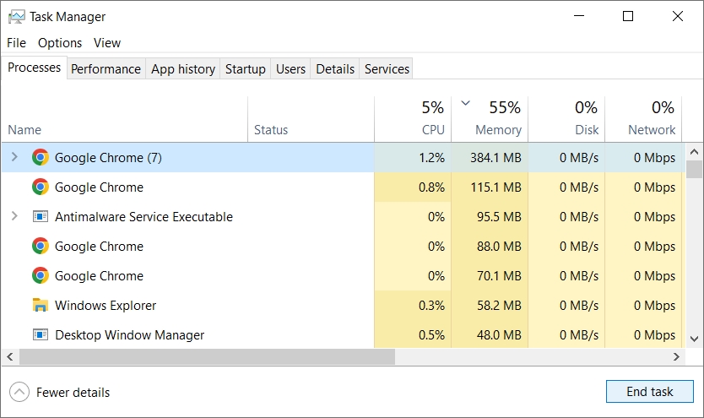
Task: Click the 115.1 MB memory value
Action: (x=496, y=187)
